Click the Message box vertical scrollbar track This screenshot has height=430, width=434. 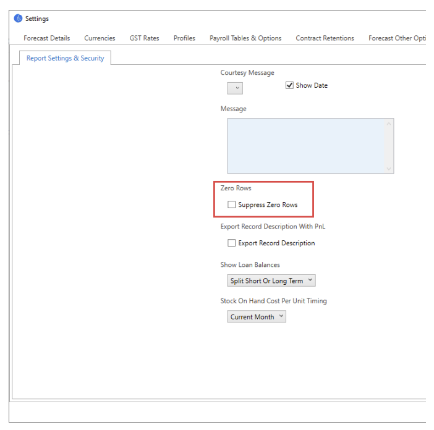coord(389,146)
